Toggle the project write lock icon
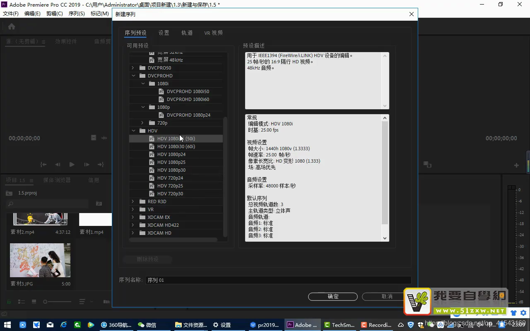 tap(8, 302)
